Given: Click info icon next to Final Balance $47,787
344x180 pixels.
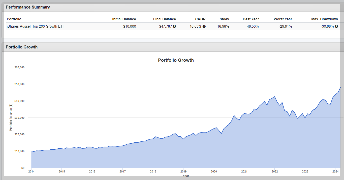Looking at the screenshot, I should [174, 26].
